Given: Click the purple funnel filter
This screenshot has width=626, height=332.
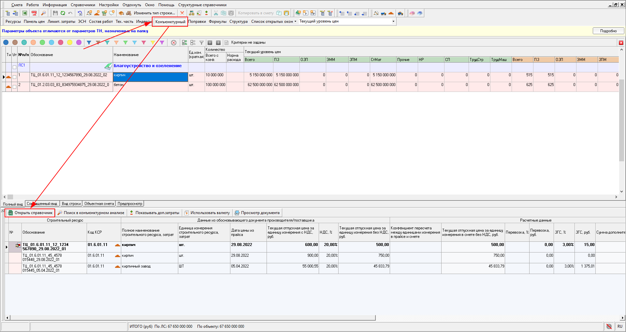Looking at the screenshot, I should tap(162, 42).
